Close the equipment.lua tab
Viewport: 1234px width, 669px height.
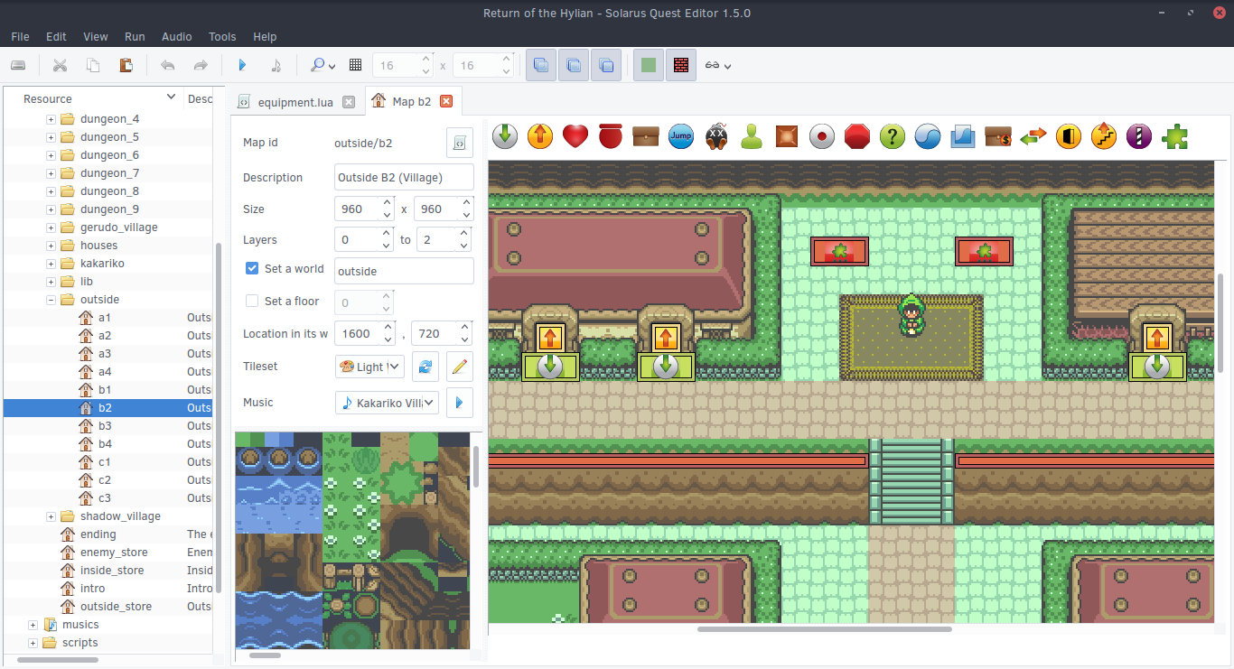pyautogui.click(x=349, y=102)
